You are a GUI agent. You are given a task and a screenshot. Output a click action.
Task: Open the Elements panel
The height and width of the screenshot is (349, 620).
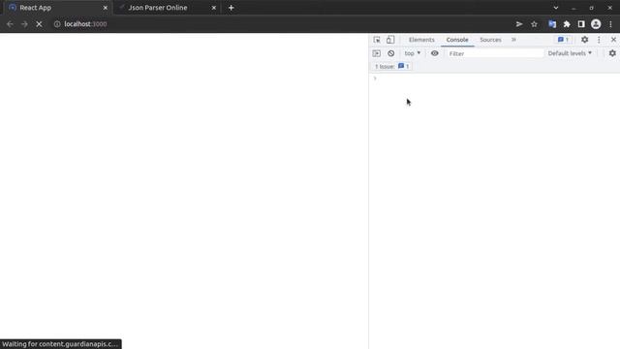tap(421, 40)
